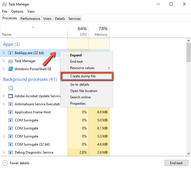Open the View menu
This screenshot has height=170, width=191.
(31, 12)
